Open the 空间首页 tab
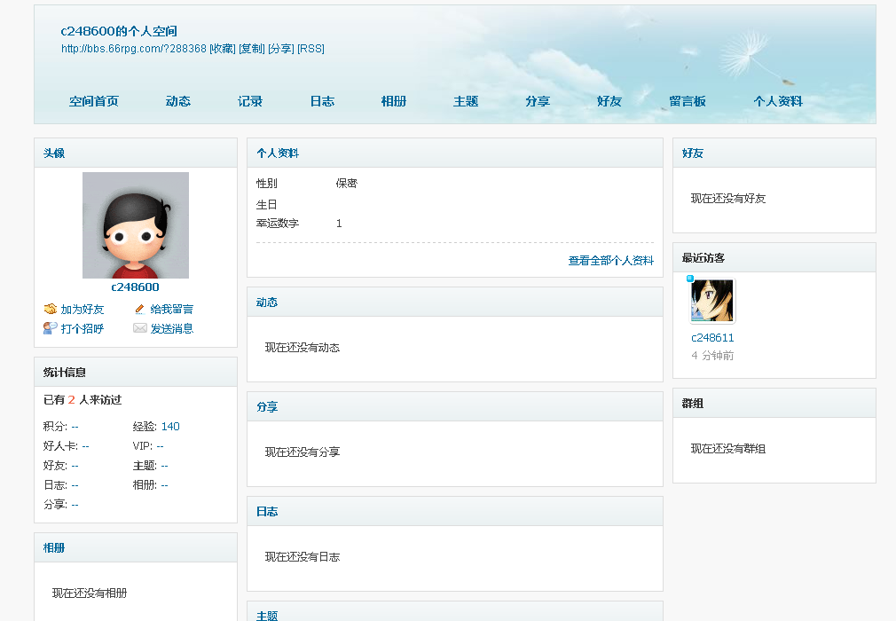Screen dimensions: 896x621 pyautogui.click(x=94, y=101)
